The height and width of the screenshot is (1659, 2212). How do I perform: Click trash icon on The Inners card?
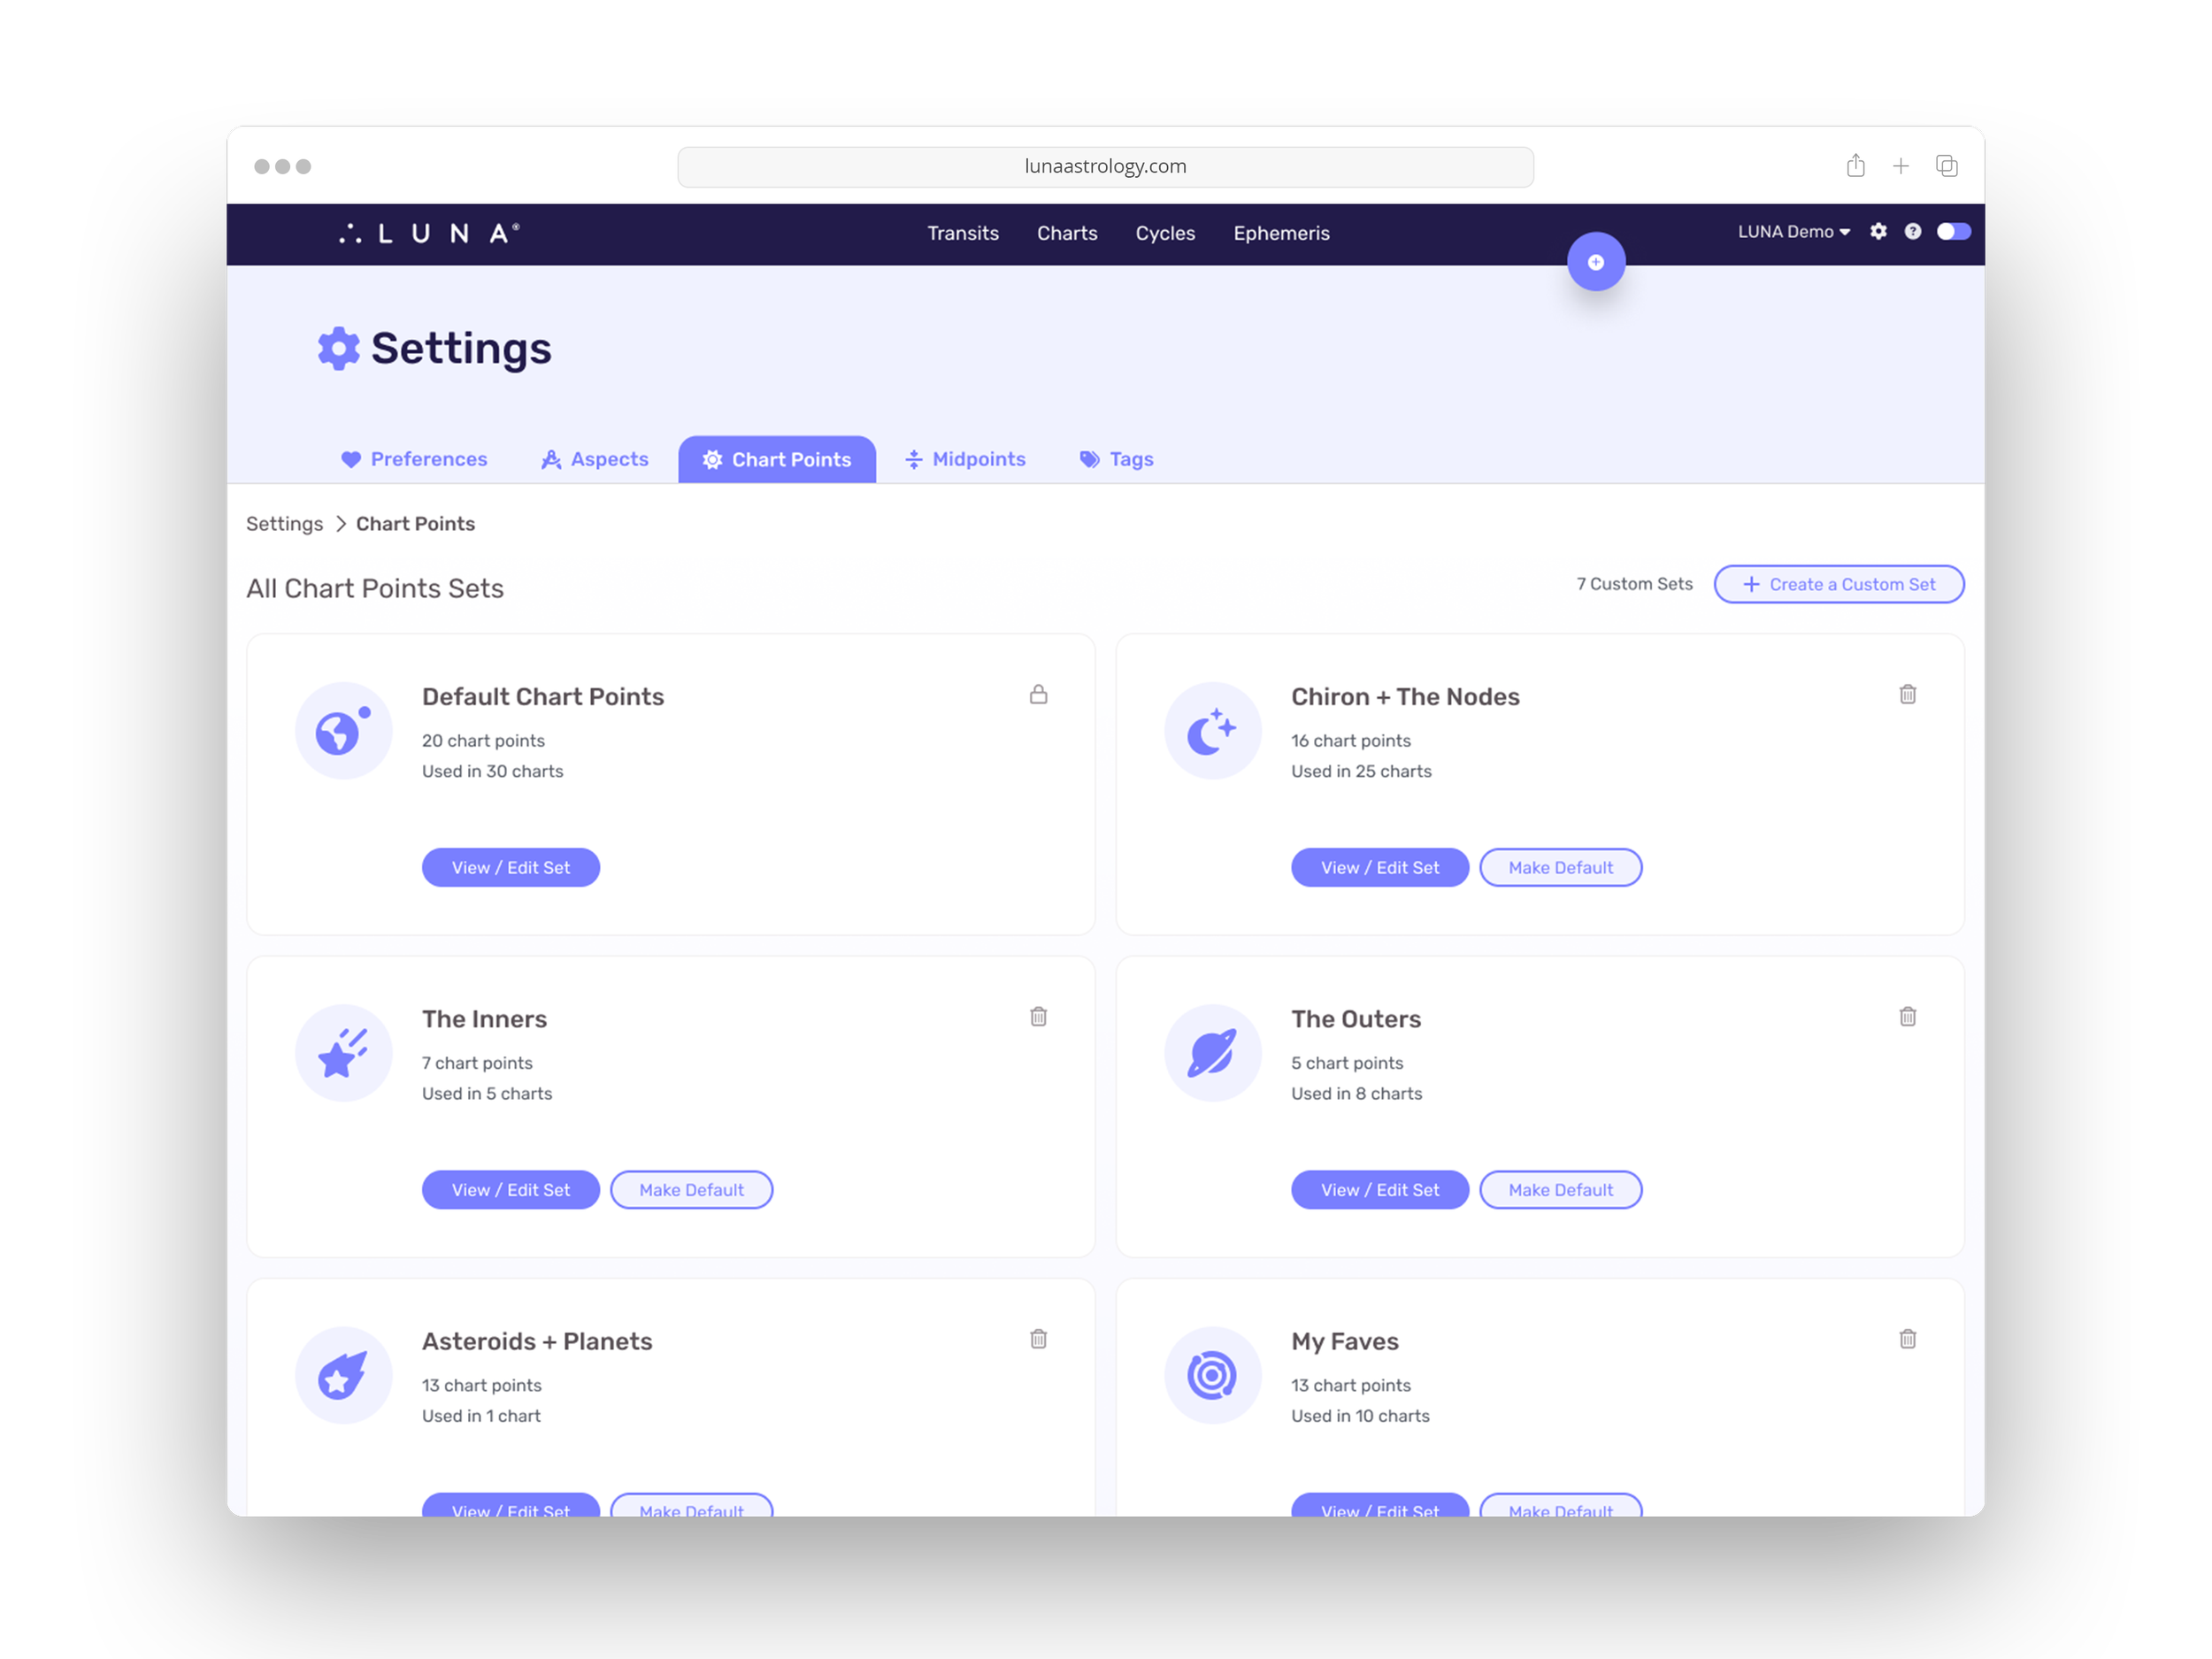click(x=1038, y=1016)
